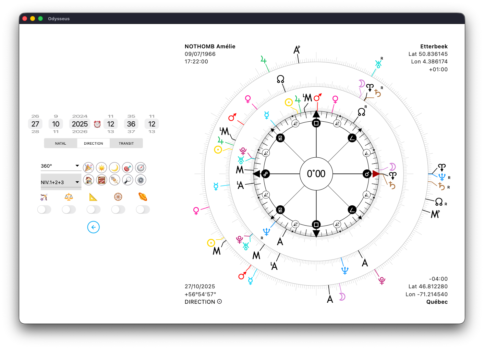The width and height of the screenshot is (484, 349).
Task: Click the sun icon button
Action: pos(101,168)
